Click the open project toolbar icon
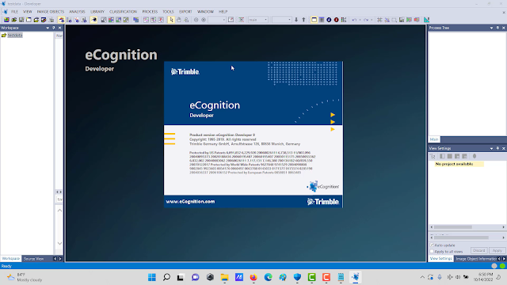 point(14,20)
